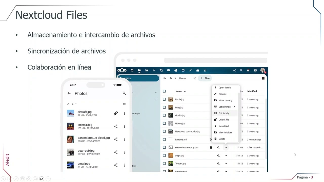Tick the checkbox next to Birdie.jpg
Image resolution: width=324 pixels, height=182 pixels.
click(x=164, y=99)
